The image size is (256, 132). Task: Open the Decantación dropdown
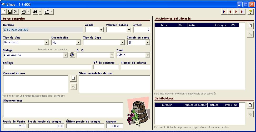click(78, 43)
